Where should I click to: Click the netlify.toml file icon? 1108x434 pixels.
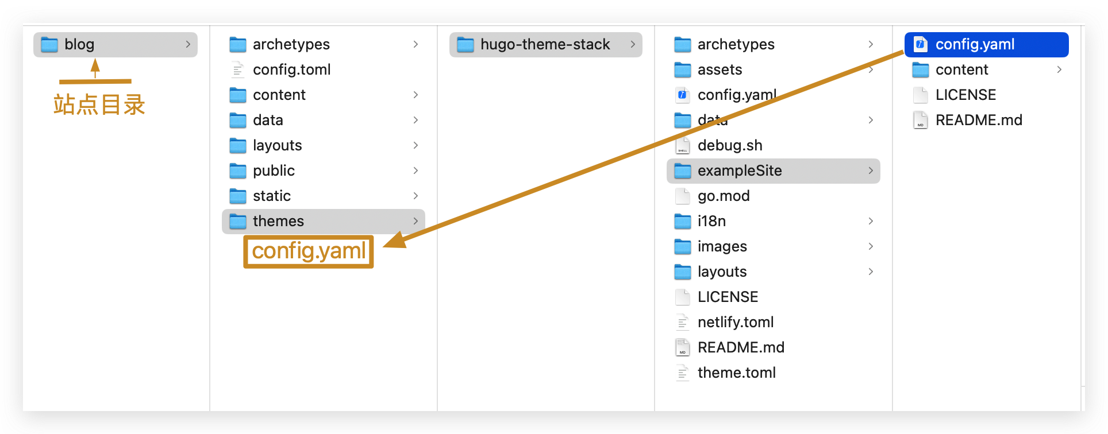pos(682,323)
